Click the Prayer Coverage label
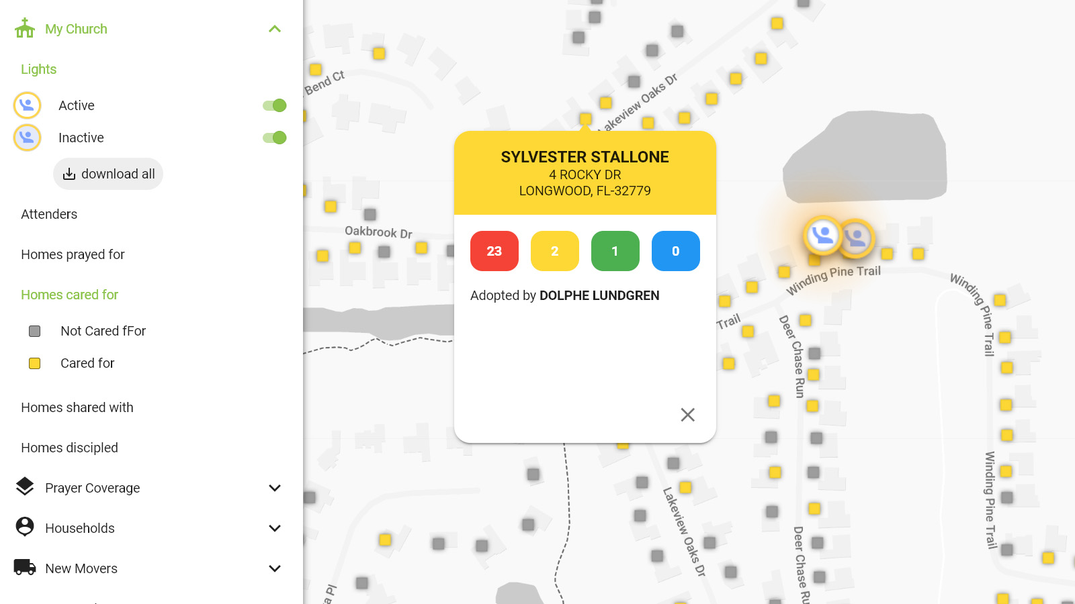The height and width of the screenshot is (604, 1075). coord(93,488)
